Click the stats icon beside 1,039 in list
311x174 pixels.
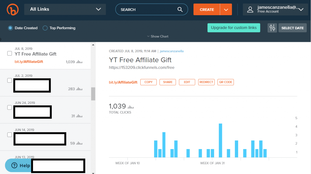point(79,62)
